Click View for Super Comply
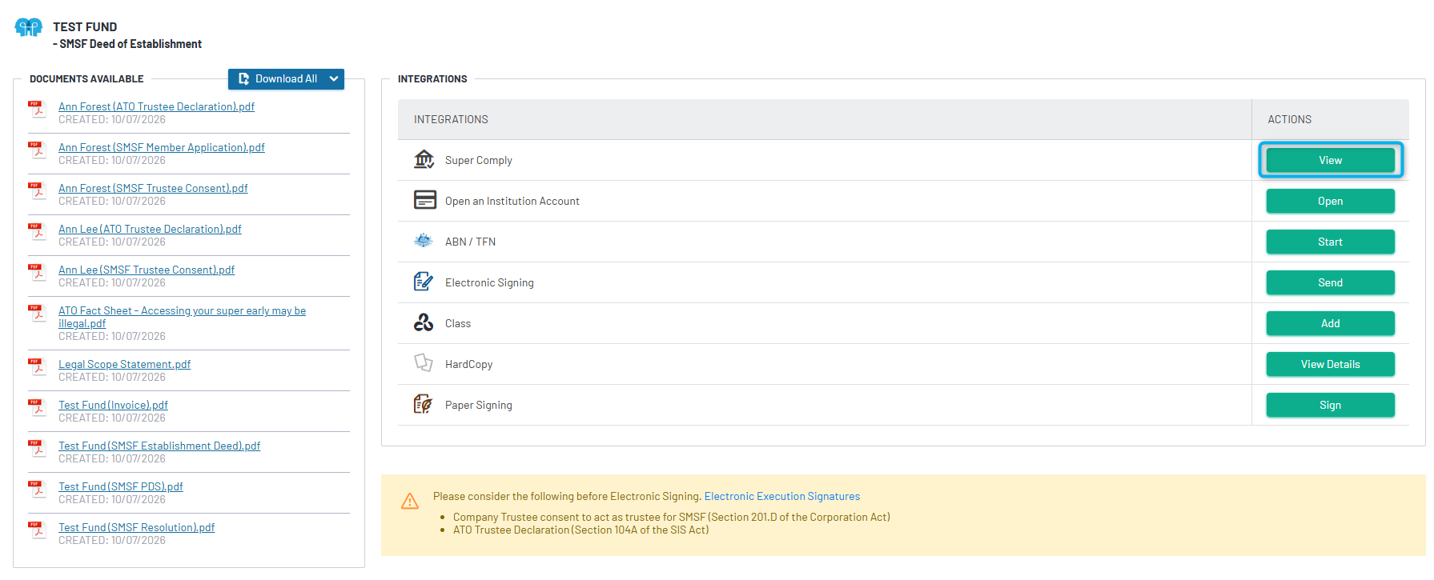Screen dimensions: 1434x580 pos(1330,160)
